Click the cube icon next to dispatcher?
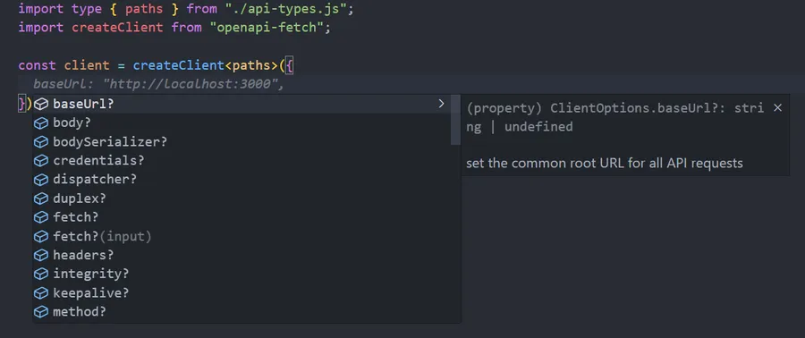The width and height of the screenshot is (805, 338). tap(41, 180)
